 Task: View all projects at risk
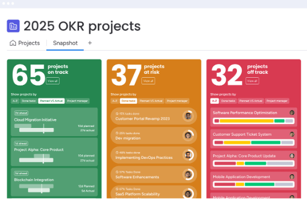(148, 81)
